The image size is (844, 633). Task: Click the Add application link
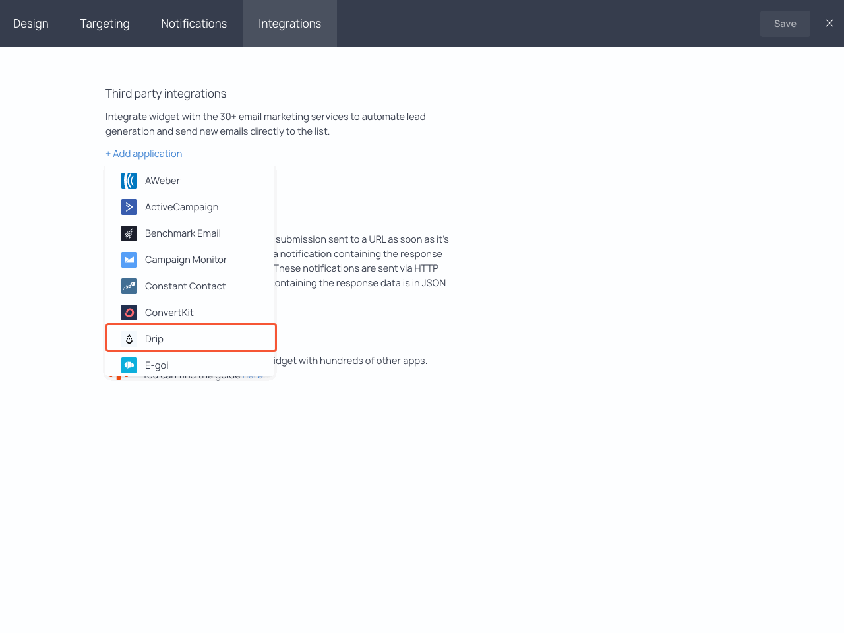tap(144, 154)
